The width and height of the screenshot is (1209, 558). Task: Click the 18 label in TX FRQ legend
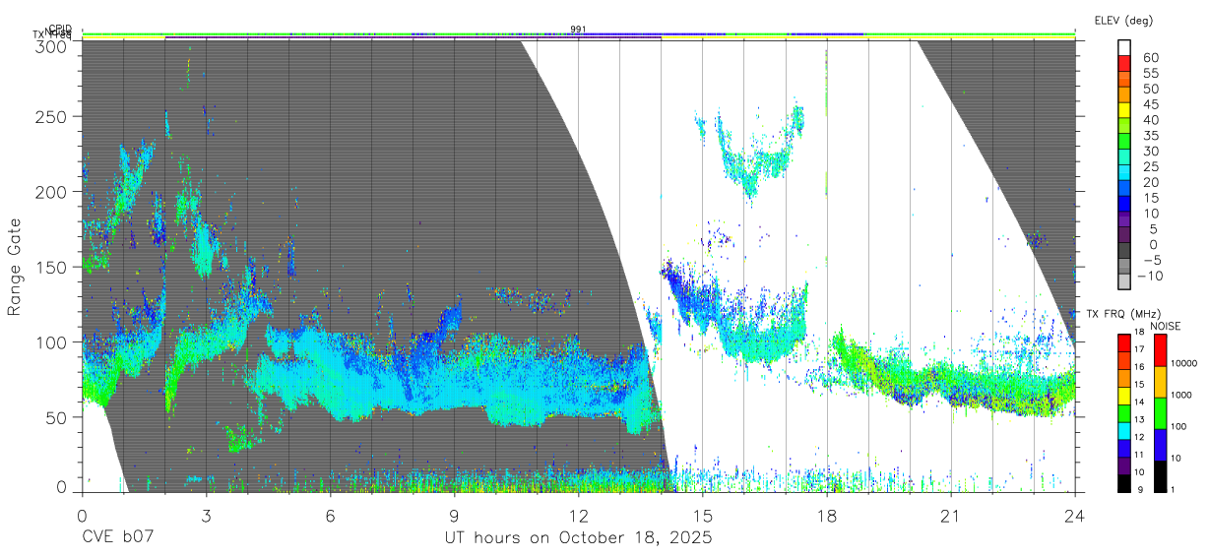(x=1140, y=332)
